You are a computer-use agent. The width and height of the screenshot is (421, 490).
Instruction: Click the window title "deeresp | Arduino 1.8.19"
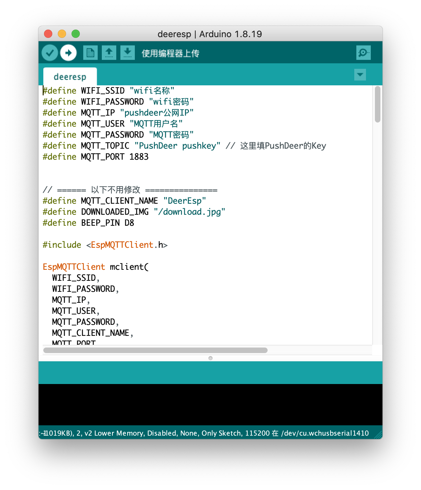[x=210, y=34]
